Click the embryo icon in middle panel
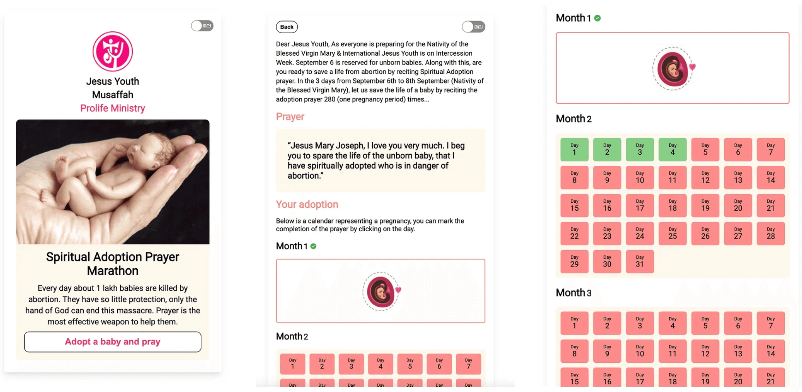Viewport: 802px width, 392px height. click(381, 291)
